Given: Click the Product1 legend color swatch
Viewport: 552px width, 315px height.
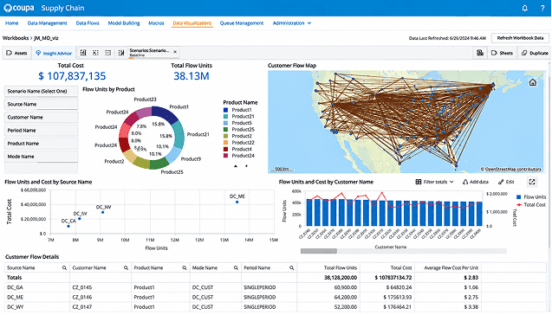Looking at the screenshot, I should tap(225, 110).
